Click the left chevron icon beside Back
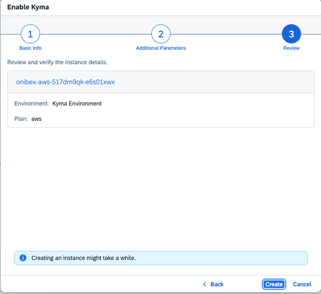 pyautogui.click(x=204, y=284)
